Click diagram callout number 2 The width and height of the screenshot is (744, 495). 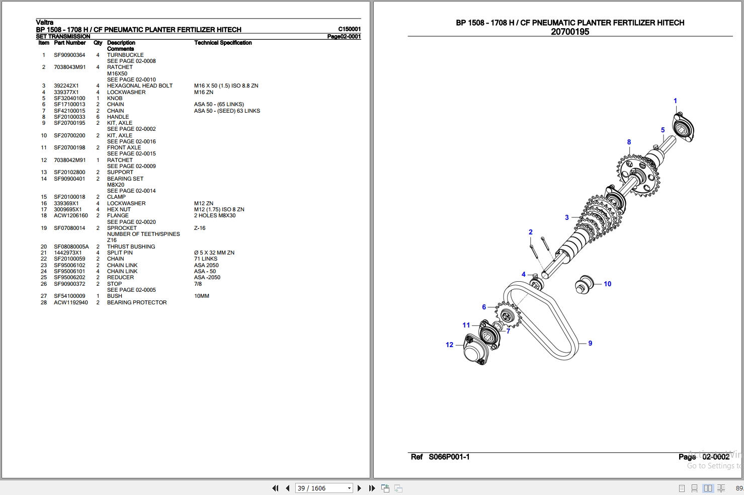tap(531, 232)
